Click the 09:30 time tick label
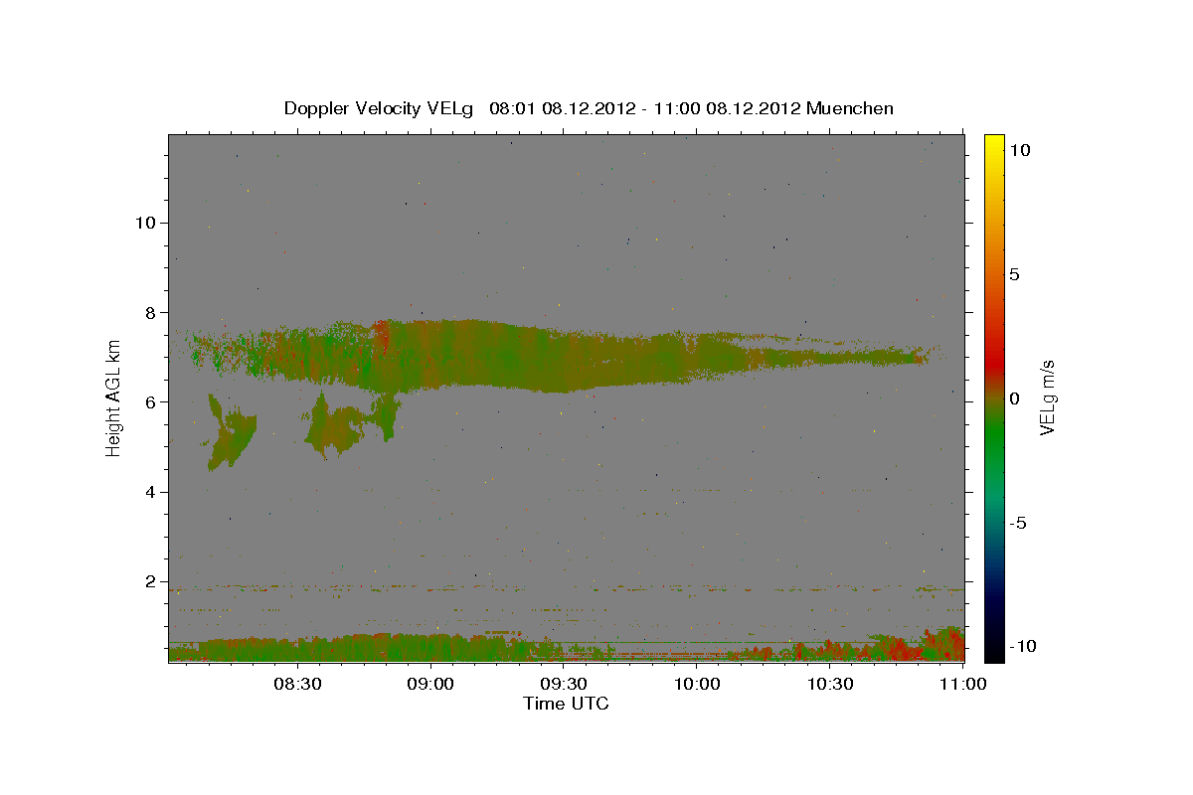 (564, 684)
